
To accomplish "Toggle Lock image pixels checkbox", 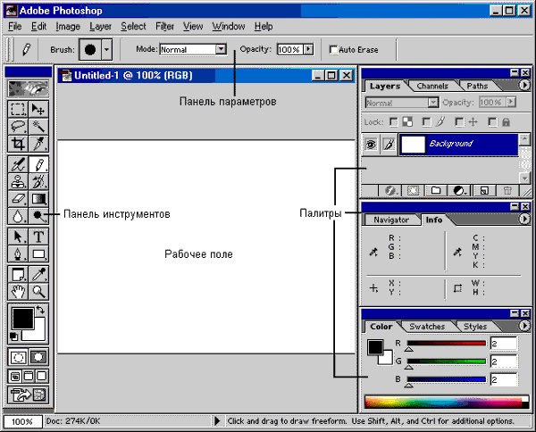I will pos(426,122).
